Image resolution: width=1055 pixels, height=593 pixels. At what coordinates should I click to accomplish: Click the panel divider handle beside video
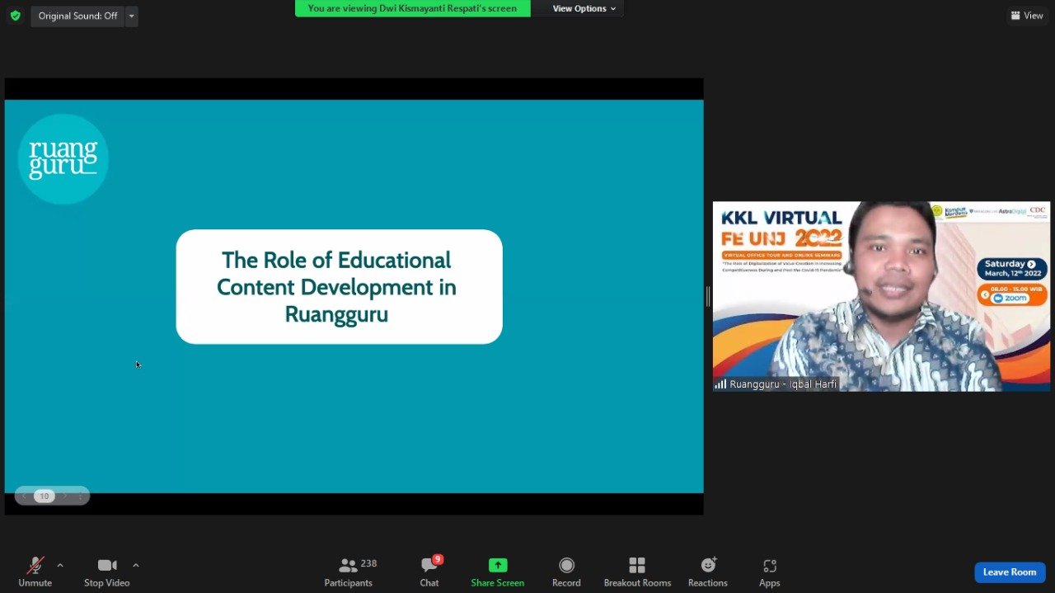click(x=708, y=296)
